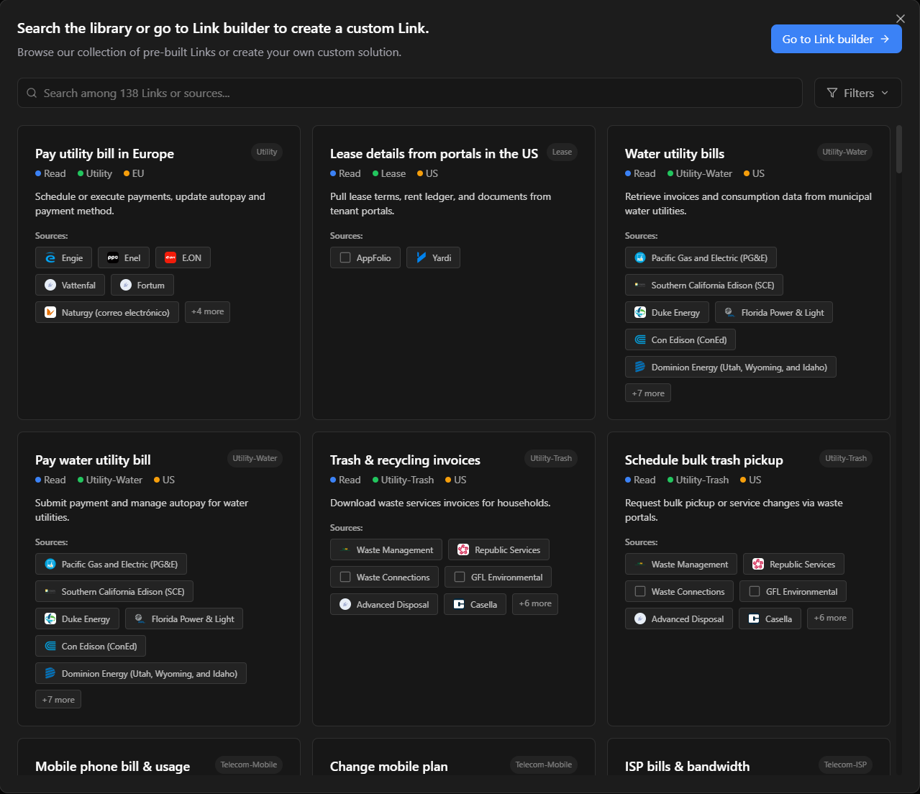Image resolution: width=920 pixels, height=794 pixels.
Task: Click the Pay water utility bill card title
Action: coord(93,460)
